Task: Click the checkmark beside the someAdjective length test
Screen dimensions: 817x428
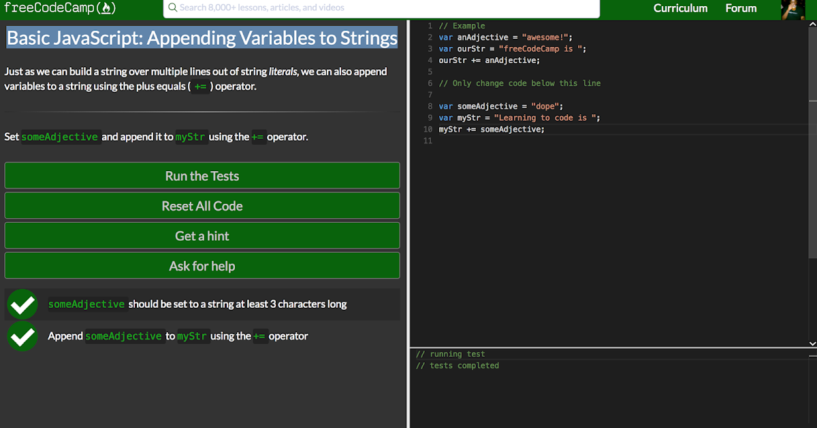Action: (x=22, y=304)
